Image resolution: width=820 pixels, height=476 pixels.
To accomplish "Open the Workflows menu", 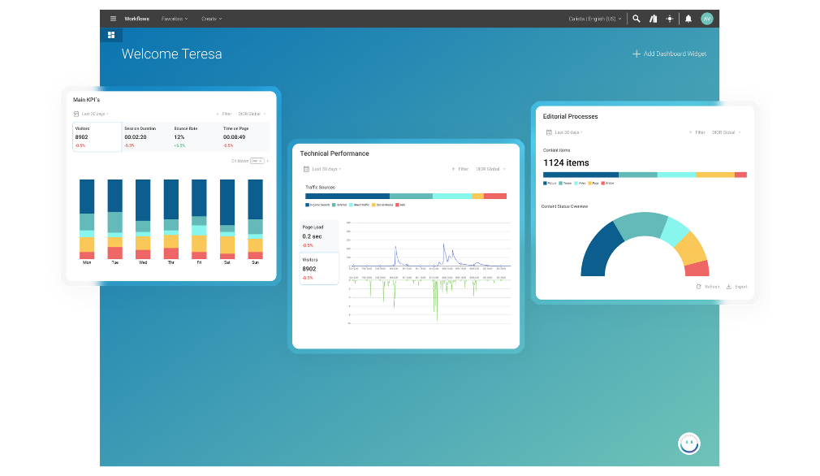I will click(135, 18).
